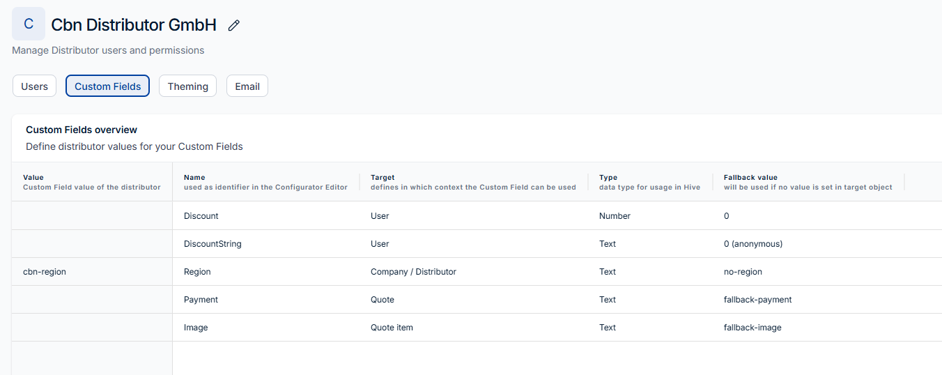Open the Users tab
942x375 pixels.
pos(34,86)
